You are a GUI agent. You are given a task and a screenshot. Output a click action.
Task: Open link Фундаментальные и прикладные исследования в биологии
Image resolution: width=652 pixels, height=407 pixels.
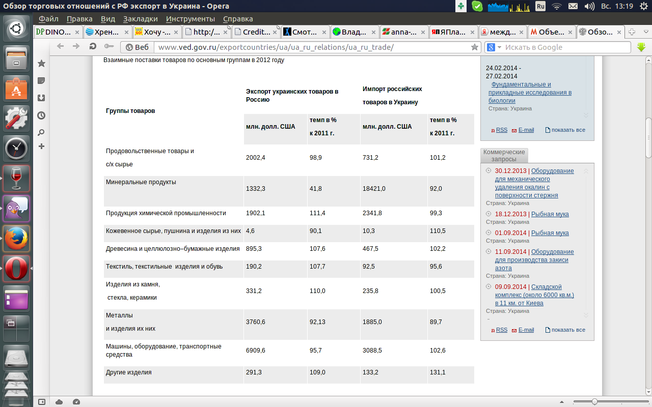pyautogui.click(x=530, y=93)
